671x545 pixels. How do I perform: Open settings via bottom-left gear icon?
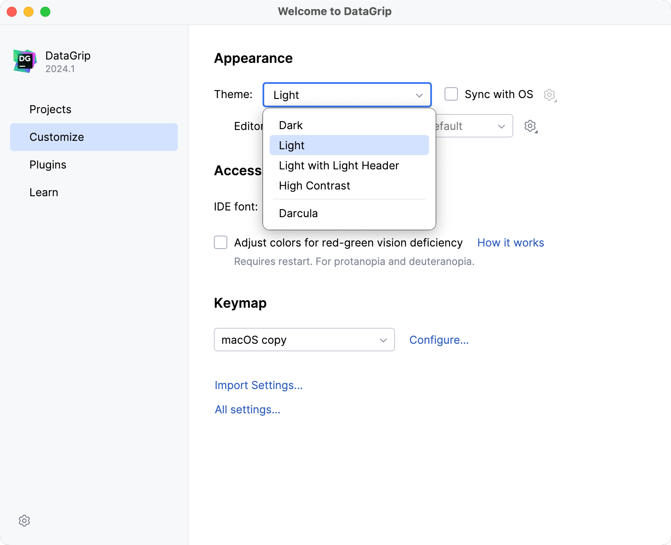(x=25, y=521)
